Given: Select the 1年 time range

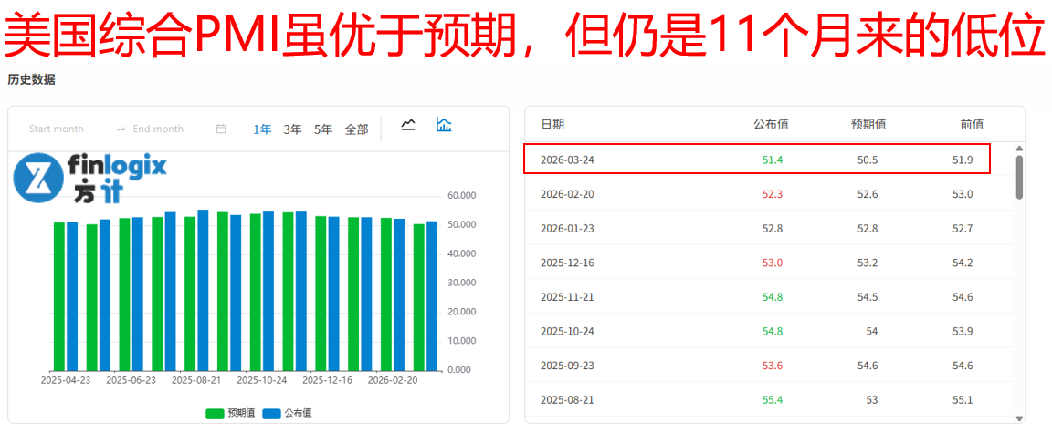Looking at the screenshot, I should 262,129.
